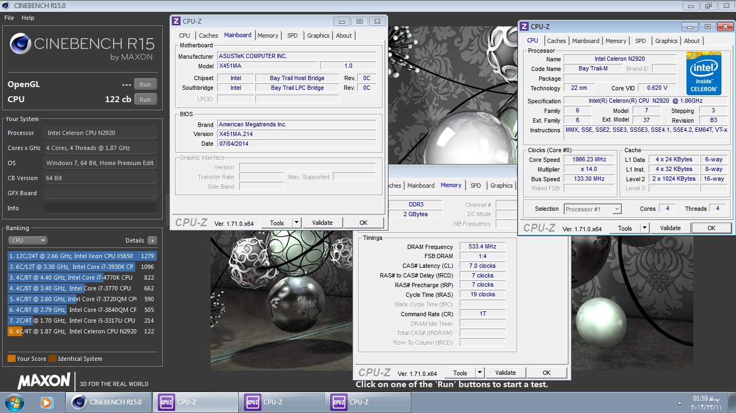The width and height of the screenshot is (736, 413).
Task: Select second CPU-Z taskbar button
Action: point(281,402)
